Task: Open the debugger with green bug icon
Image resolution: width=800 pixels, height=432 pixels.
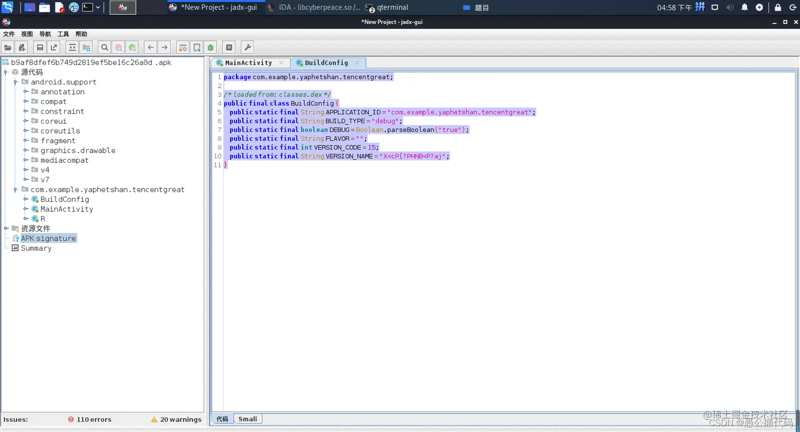Action: pos(211,48)
